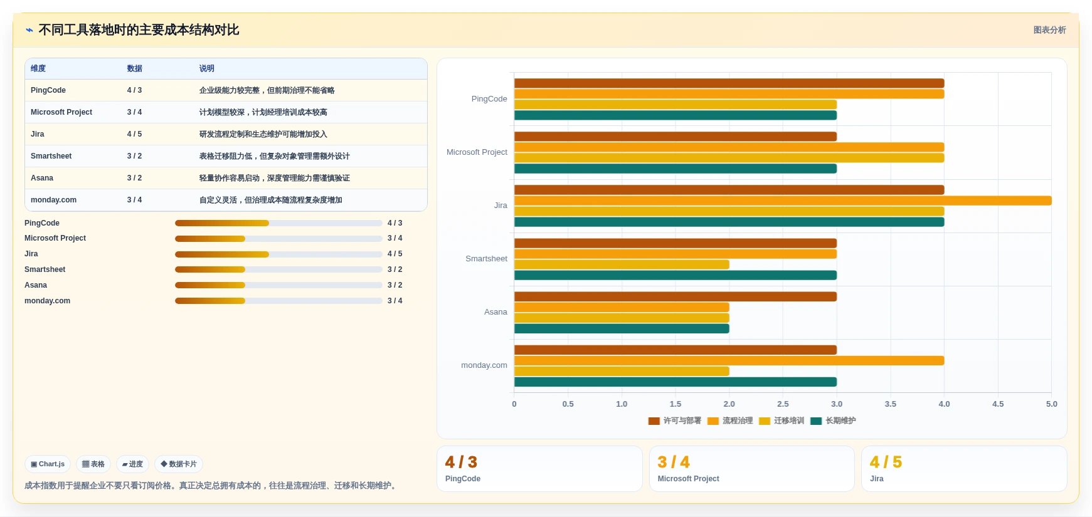Click the Microsoft Project chart axis label
The width and height of the screenshot is (1092, 517).
coord(477,152)
